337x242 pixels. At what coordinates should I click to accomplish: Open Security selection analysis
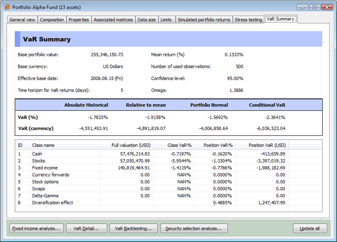point(194,228)
